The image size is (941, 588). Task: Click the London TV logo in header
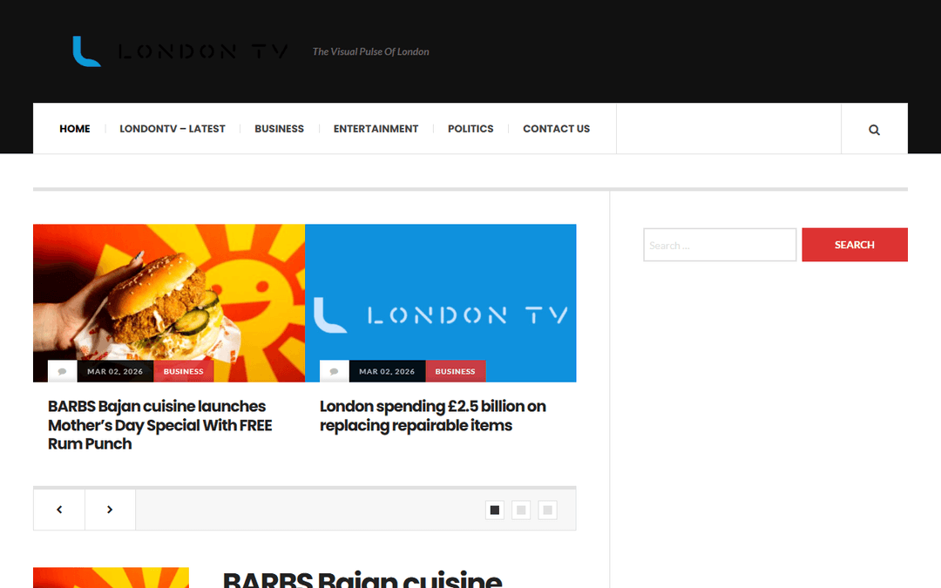click(180, 51)
